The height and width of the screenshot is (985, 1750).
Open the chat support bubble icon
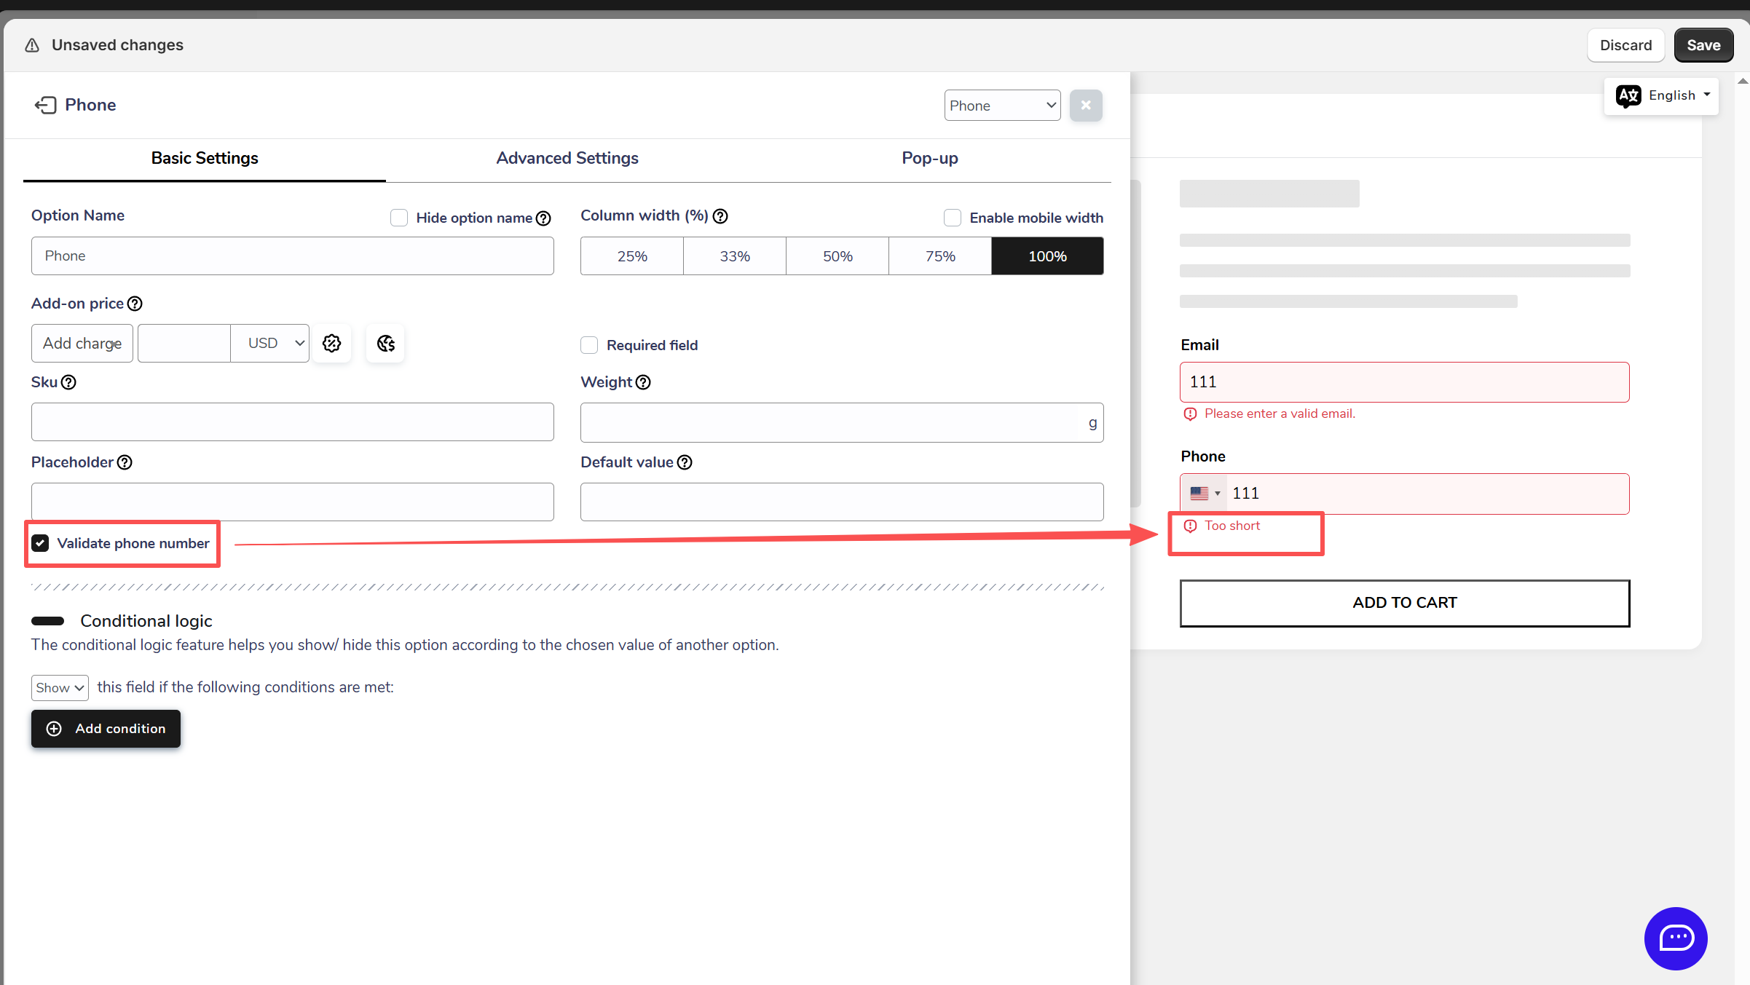coord(1675,938)
